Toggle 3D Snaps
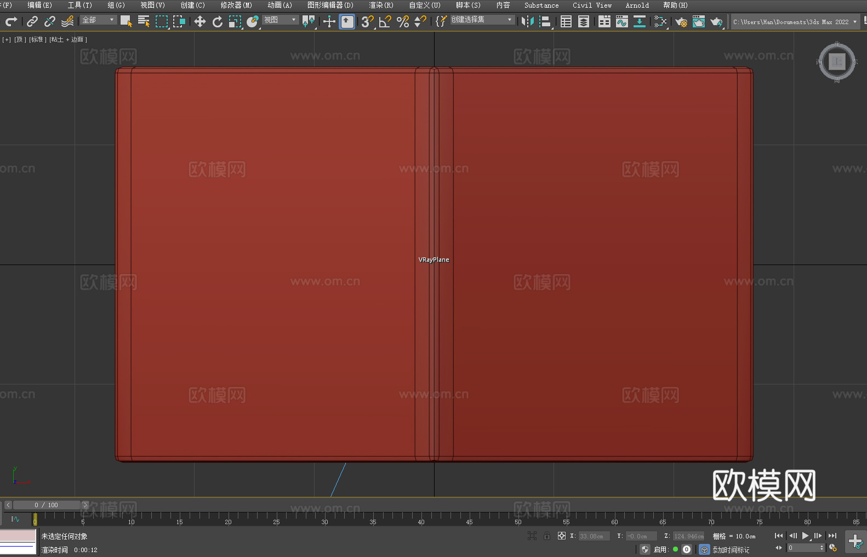The height and width of the screenshot is (557, 867). (x=367, y=21)
